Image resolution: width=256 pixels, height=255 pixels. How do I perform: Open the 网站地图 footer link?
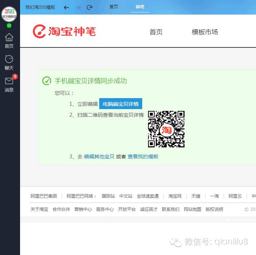click(x=193, y=209)
